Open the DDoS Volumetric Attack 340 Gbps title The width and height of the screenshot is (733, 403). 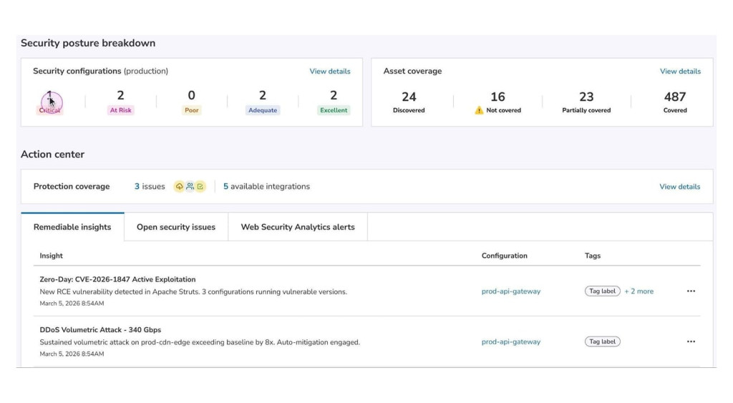pyautogui.click(x=100, y=330)
